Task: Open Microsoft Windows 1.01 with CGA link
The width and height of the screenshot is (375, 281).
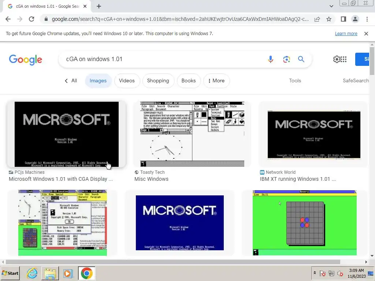Action: click(x=61, y=179)
